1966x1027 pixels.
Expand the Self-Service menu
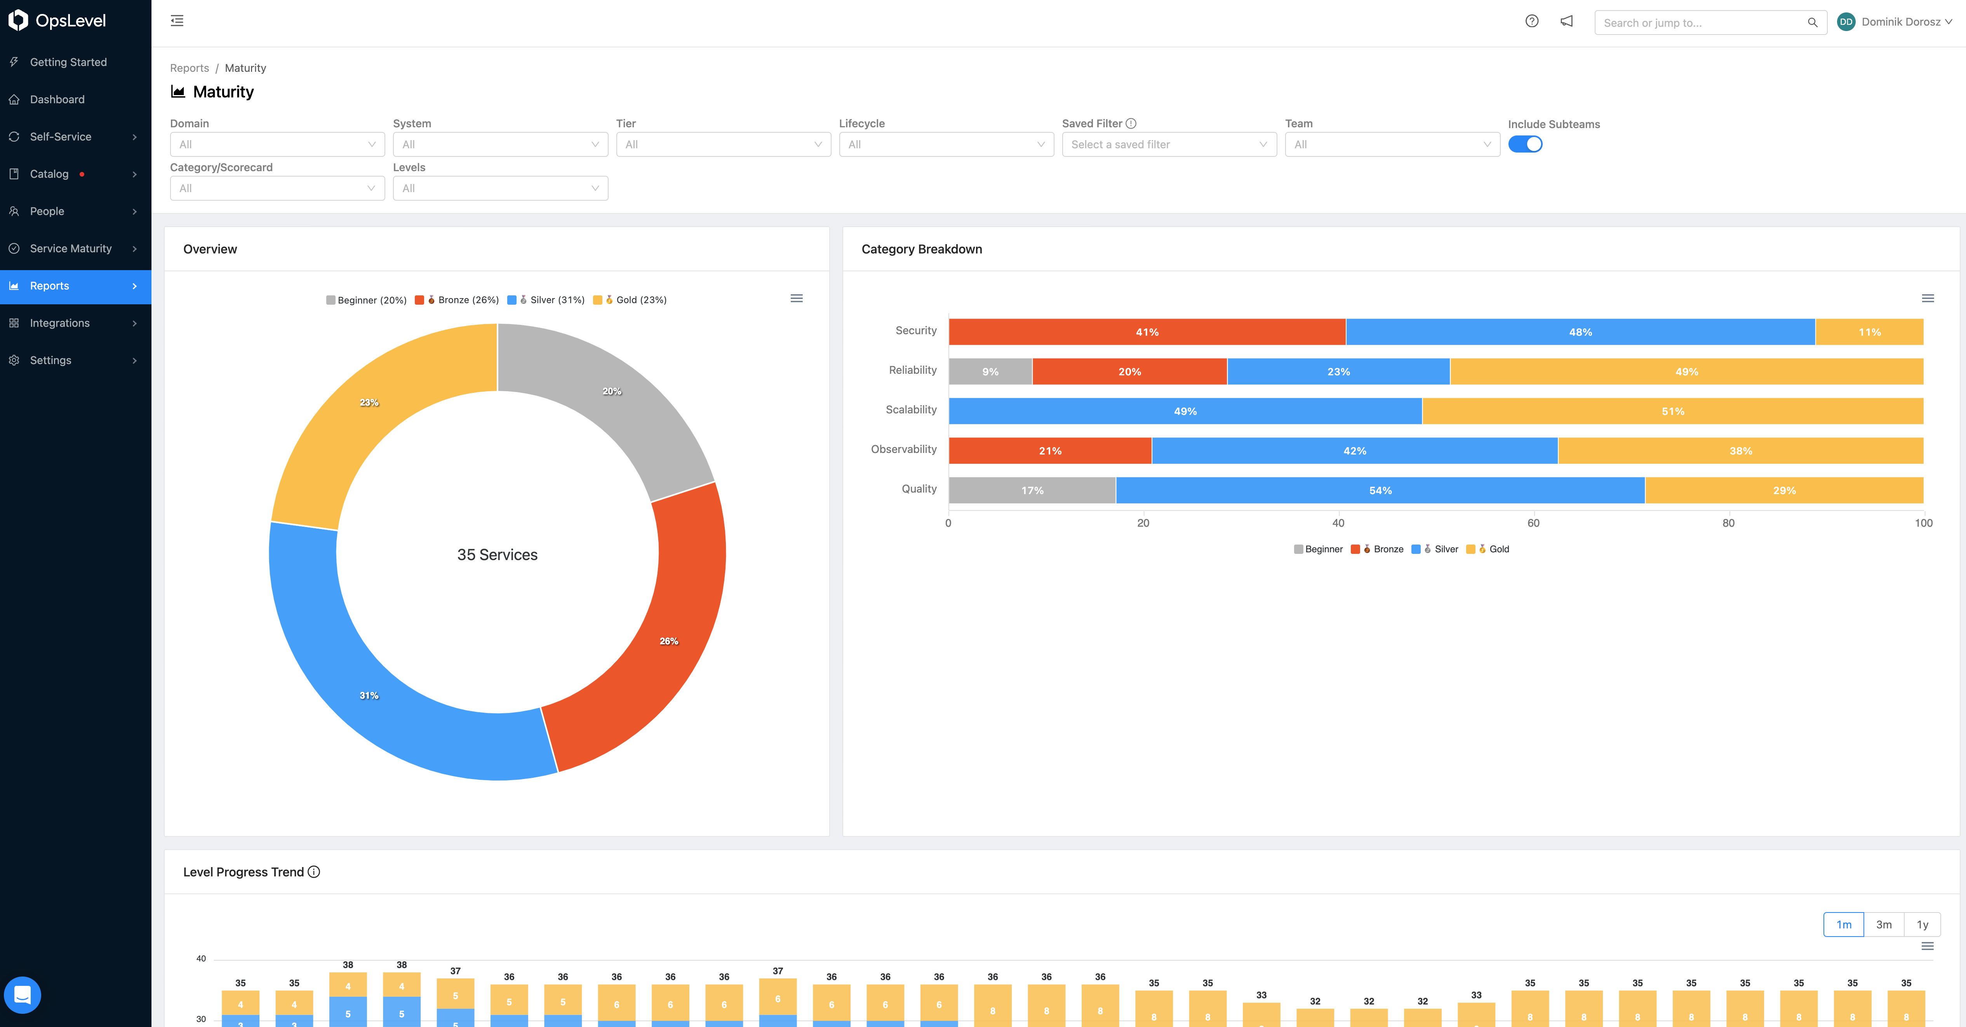(76, 137)
